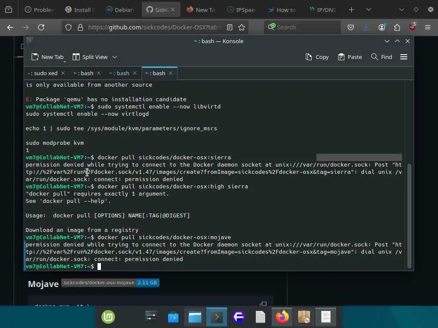This screenshot has width=438, height=328.
Task: Switch to the Debian browser tab
Action: click(121, 10)
